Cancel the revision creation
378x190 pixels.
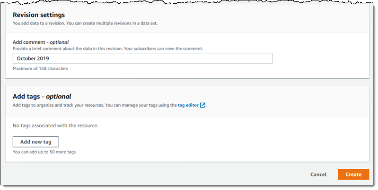(318, 174)
